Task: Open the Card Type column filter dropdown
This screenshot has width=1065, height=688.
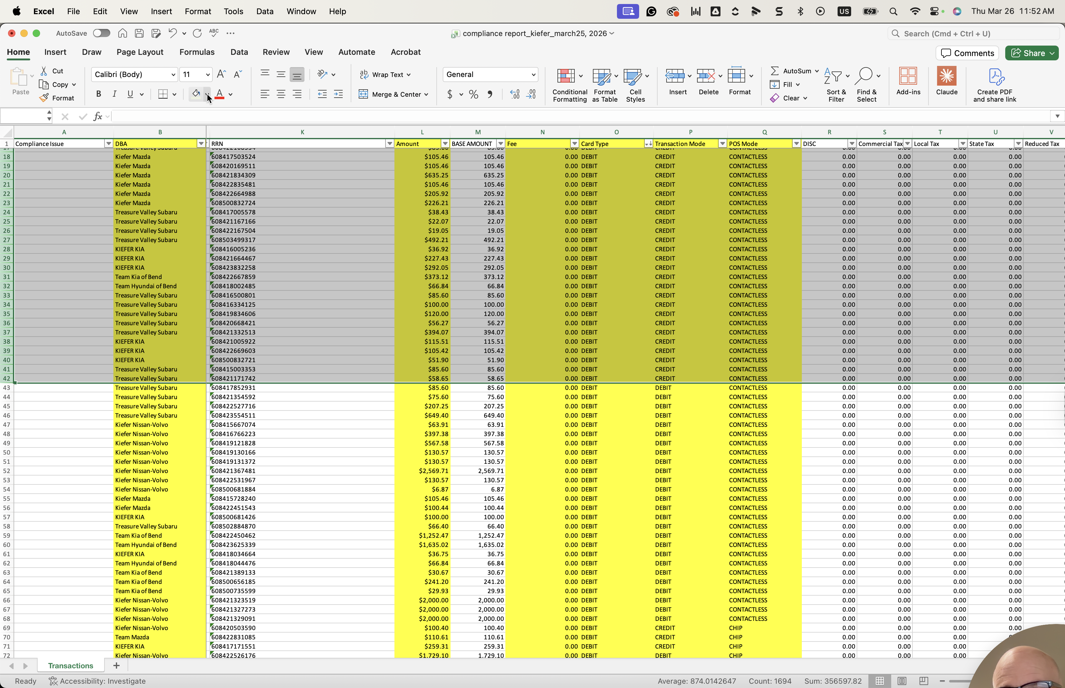Action: click(x=648, y=144)
